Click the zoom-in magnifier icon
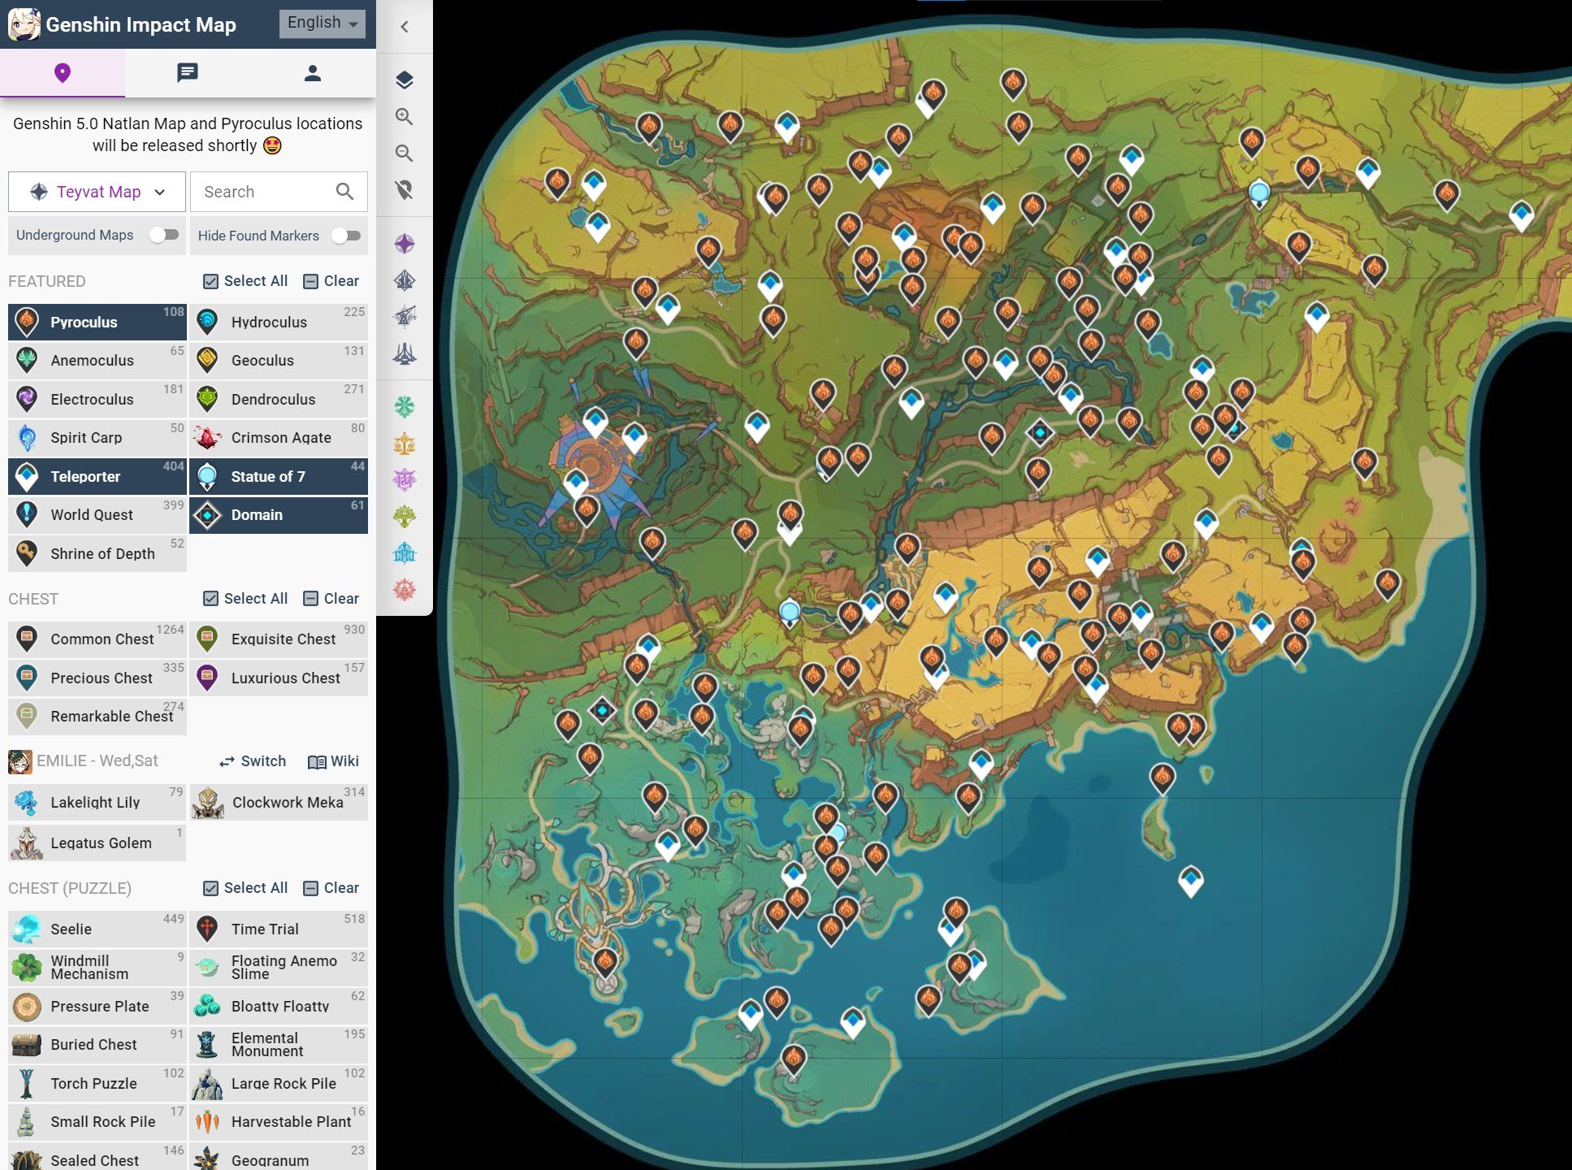 [x=404, y=116]
